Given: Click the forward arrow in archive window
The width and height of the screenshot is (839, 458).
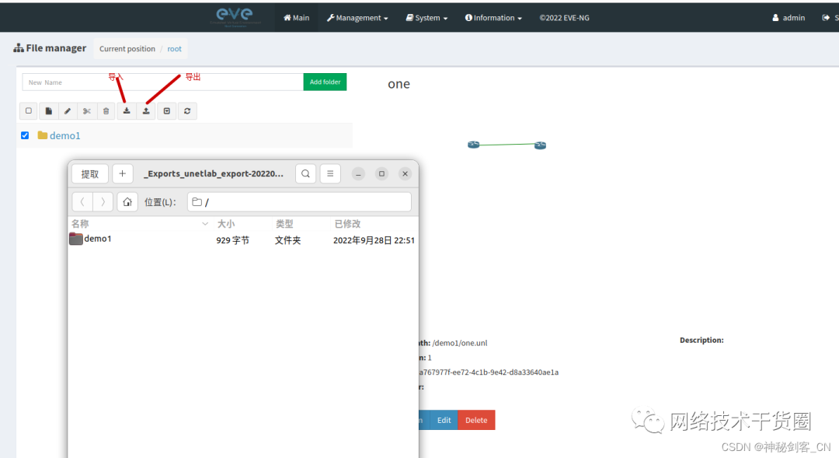Looking at the screenshot, I should point(103,202).
